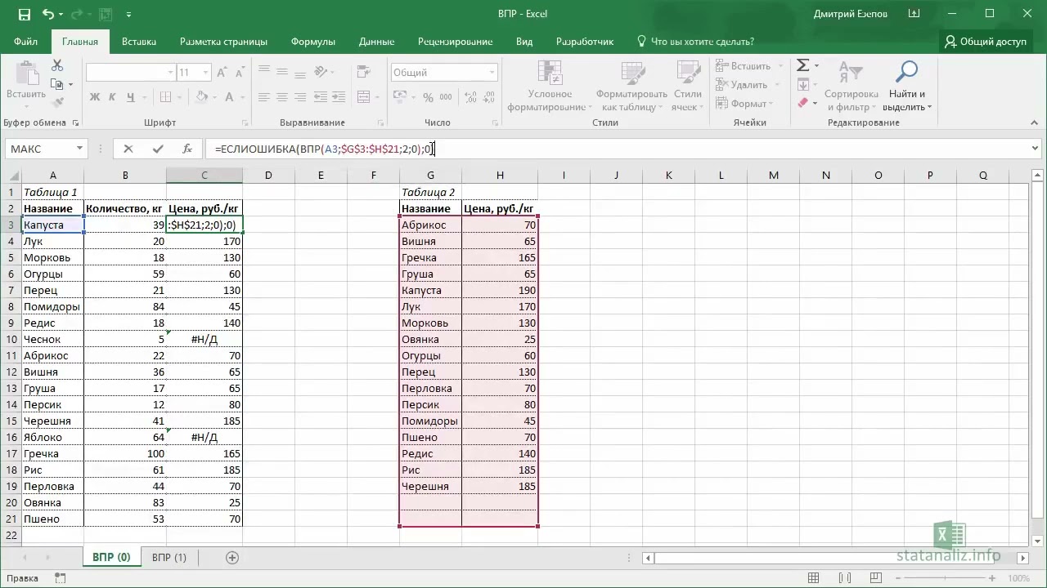The width and height of the screenshot is (1047, 588).
Task: Open Найти и выделить dropdown
Action: 907,86
